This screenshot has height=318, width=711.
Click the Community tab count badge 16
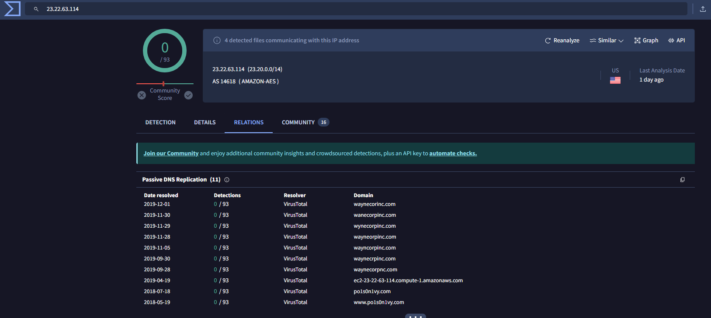323,123
